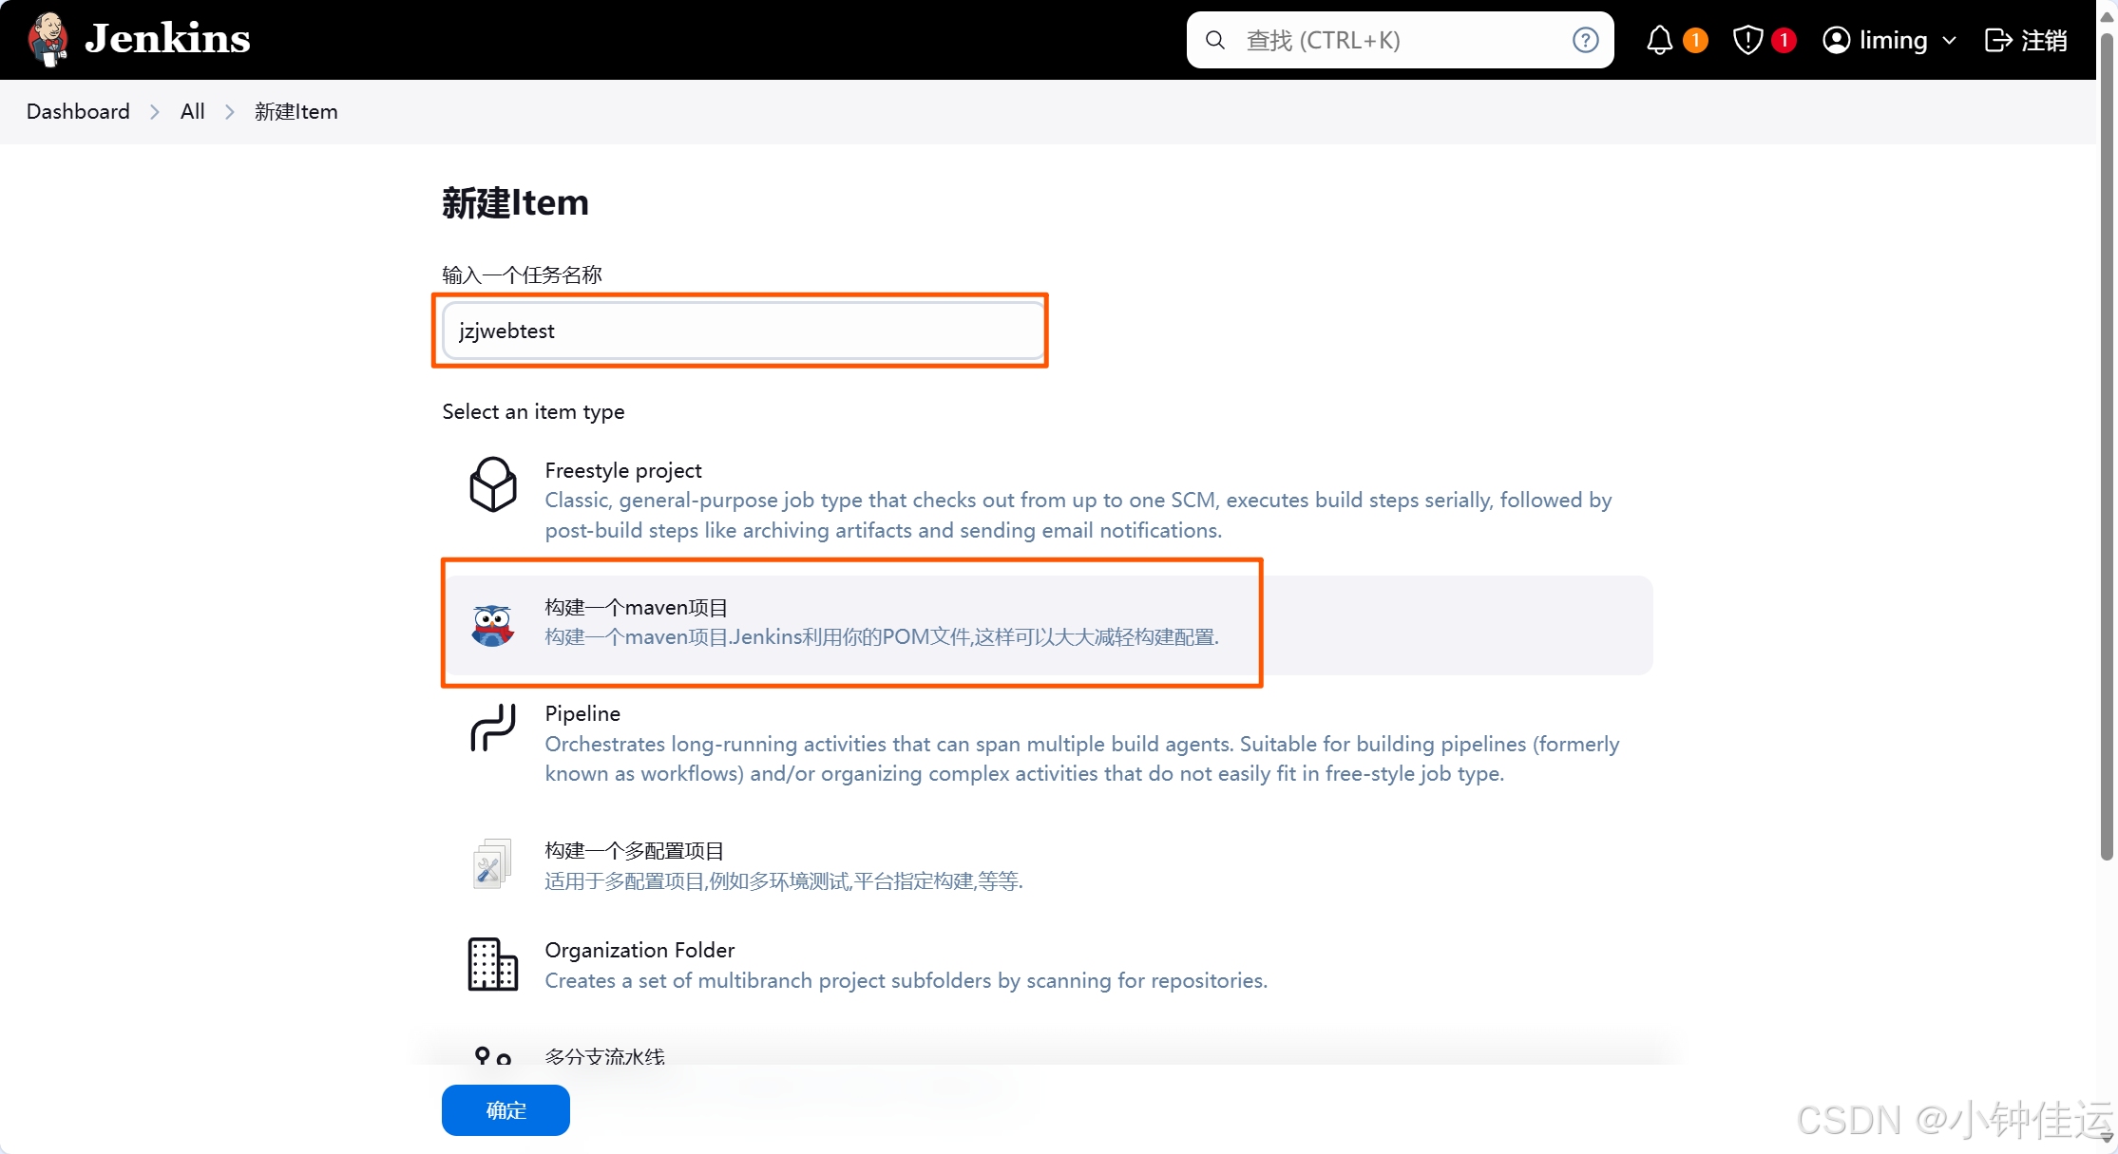
Task: Open notifications bell icon
Action: [1659, 40]
